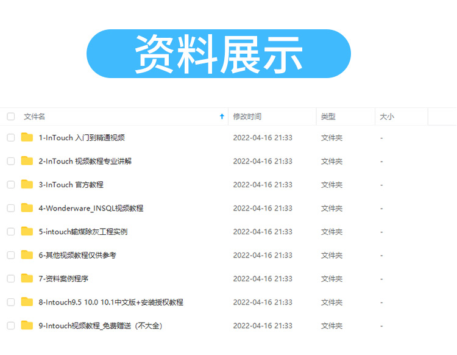Viewport: 457px width, 355px height.
Task: Click modified time of 7-资料案例程序 row
Action: 263,279
